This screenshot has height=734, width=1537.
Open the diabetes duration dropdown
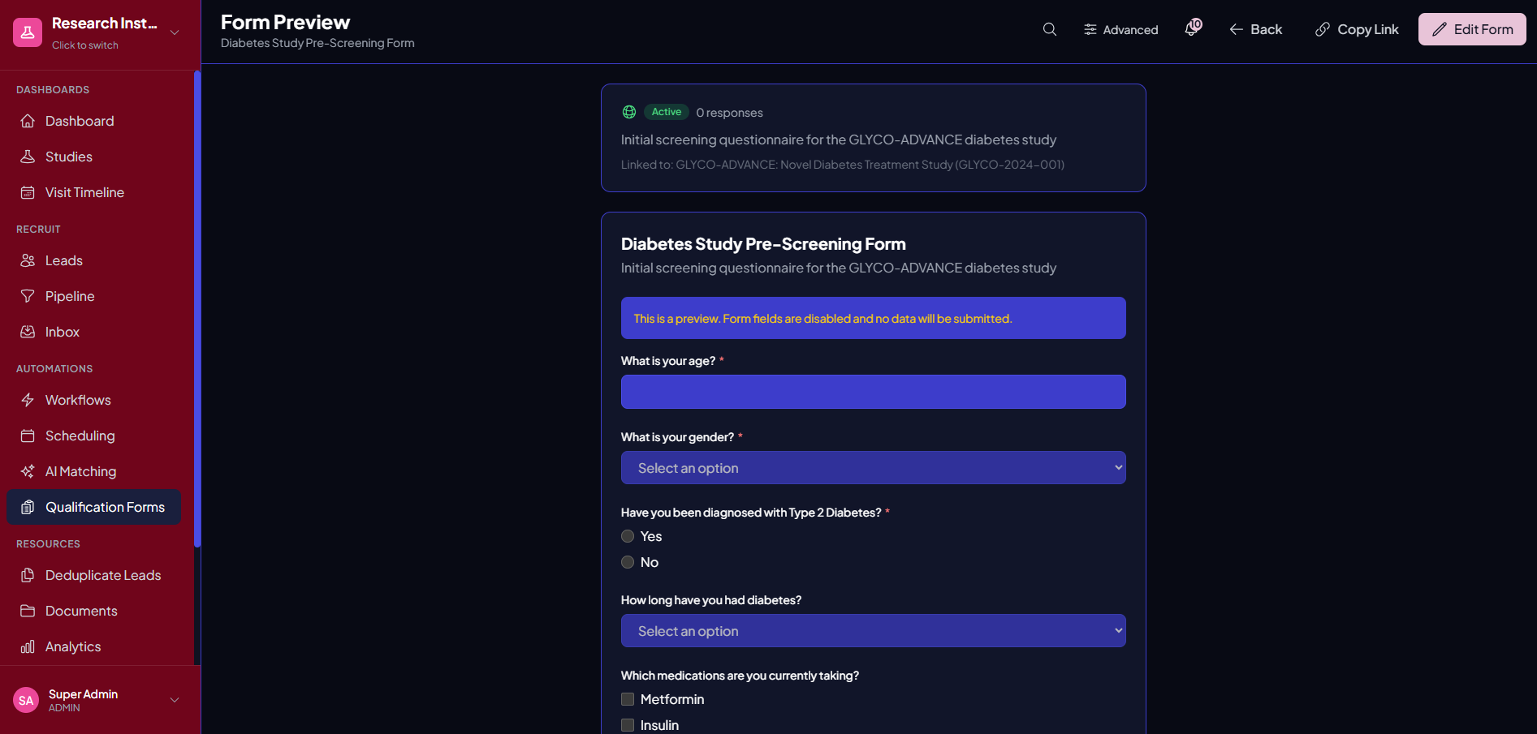(874, 631)
